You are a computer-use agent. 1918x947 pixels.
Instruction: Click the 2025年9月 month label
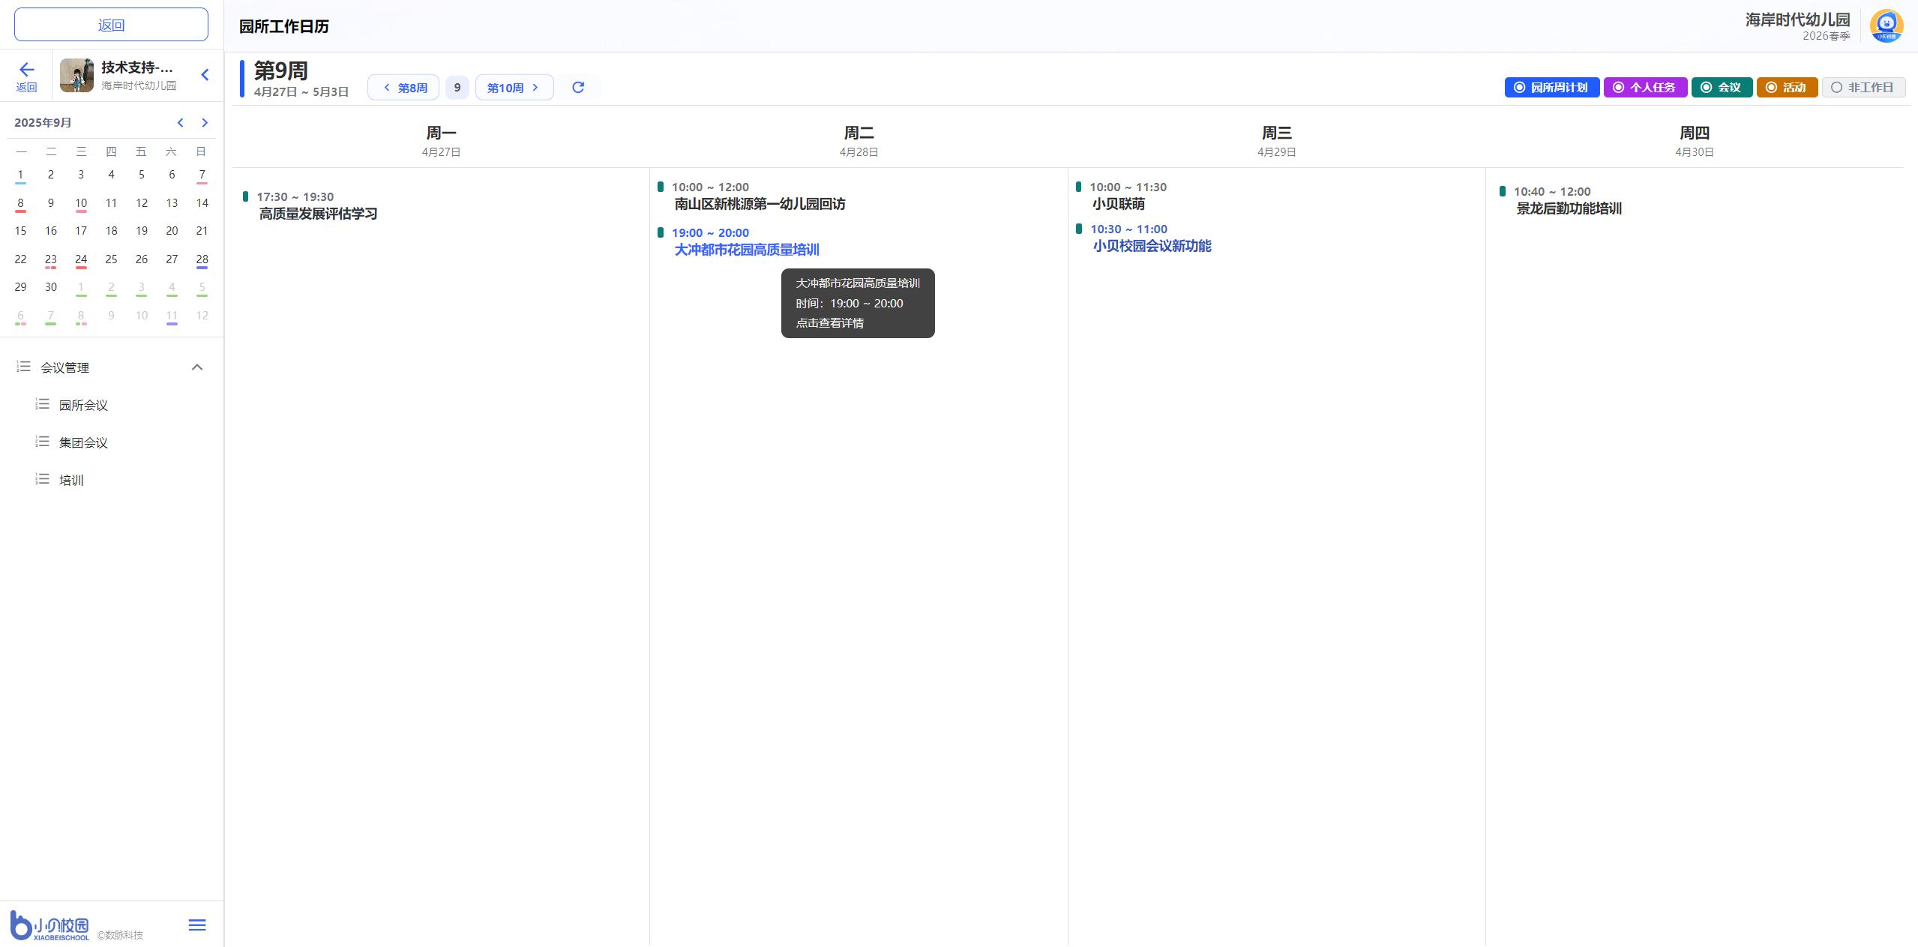pyautogui.click(x=43, y=123)
